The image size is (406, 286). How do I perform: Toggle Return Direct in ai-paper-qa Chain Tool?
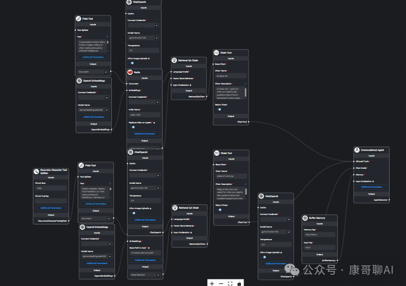[218, 109]
